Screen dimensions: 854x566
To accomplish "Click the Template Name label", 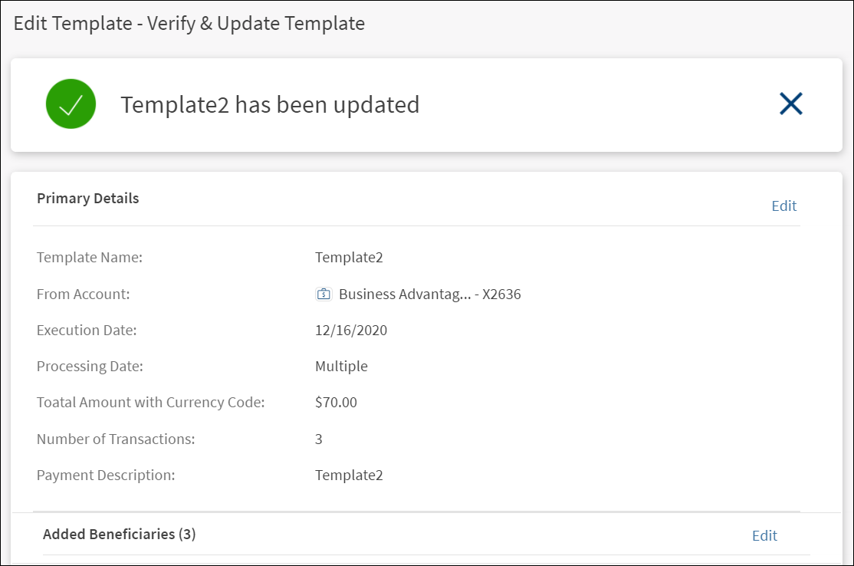I will (90, 258).
